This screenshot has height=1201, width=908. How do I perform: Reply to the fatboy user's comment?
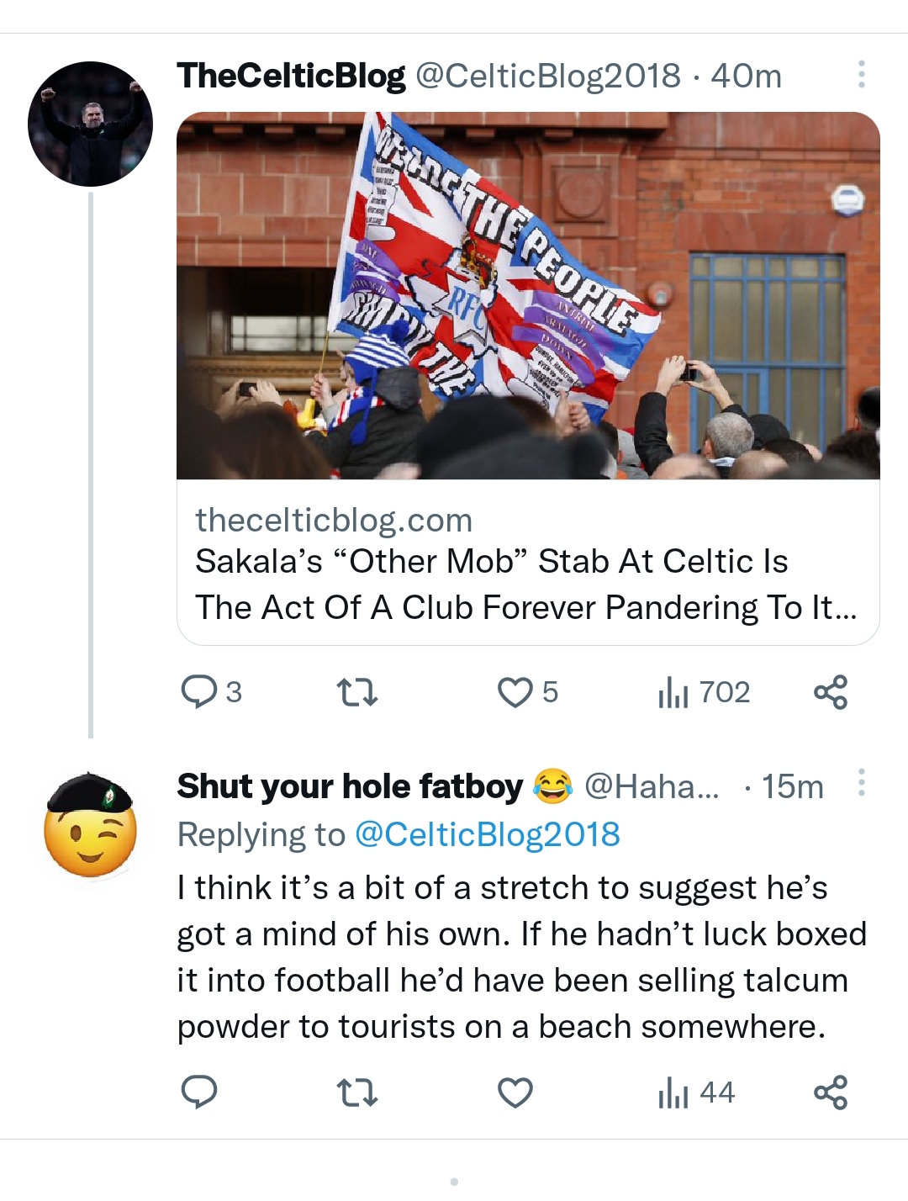(x=200, y=1093)
